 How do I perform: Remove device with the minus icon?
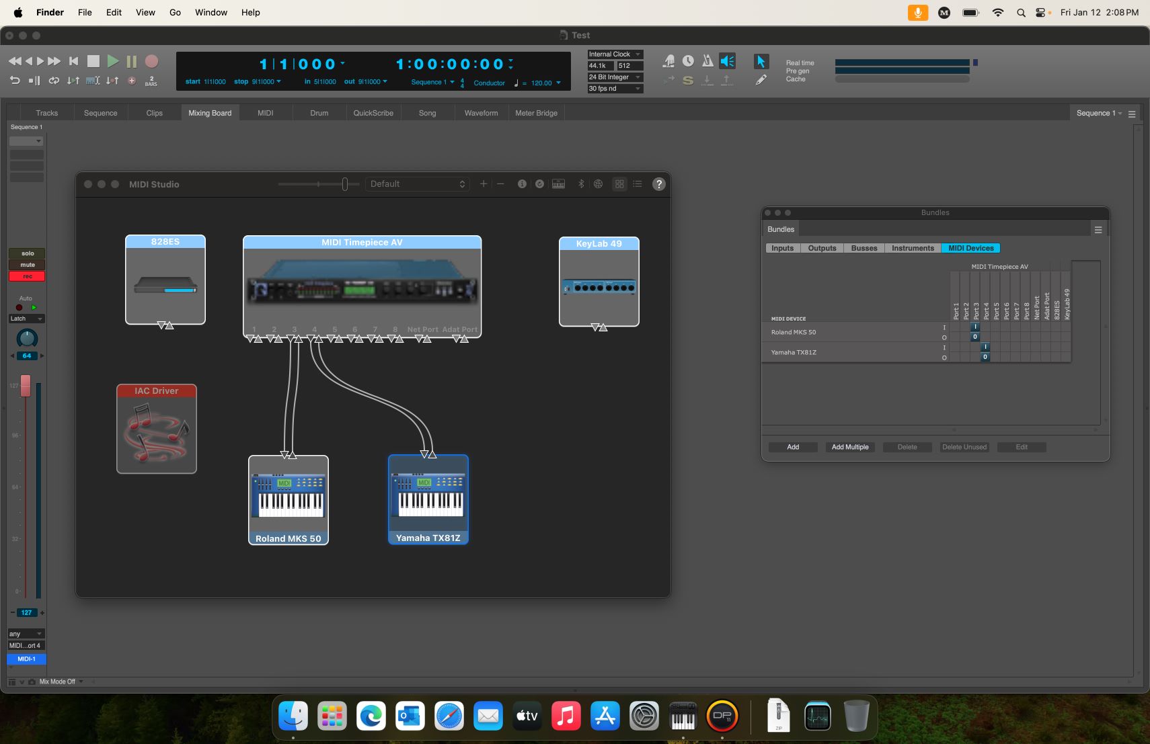(500, 183)
